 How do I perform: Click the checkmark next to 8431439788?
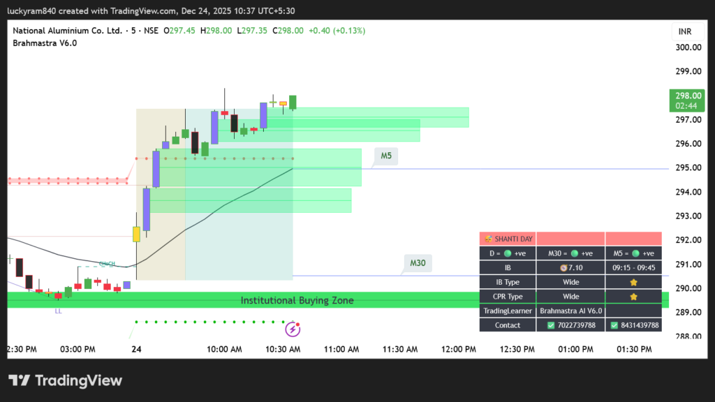pos(614,325)
